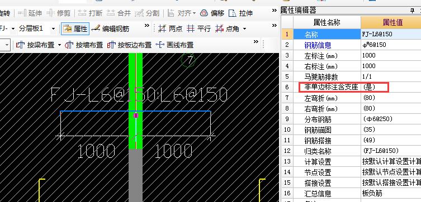Click the 计算设置 value cell
421x202 pixels.
tap(391, 162)
